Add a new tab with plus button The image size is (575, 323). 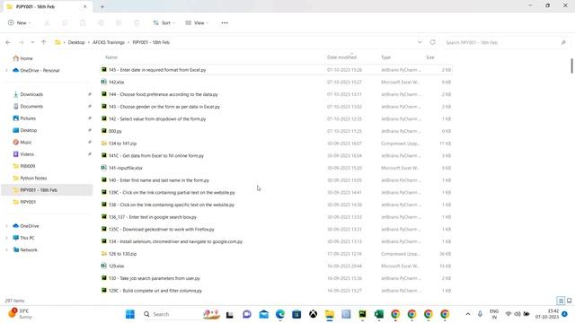click(102, 6)
